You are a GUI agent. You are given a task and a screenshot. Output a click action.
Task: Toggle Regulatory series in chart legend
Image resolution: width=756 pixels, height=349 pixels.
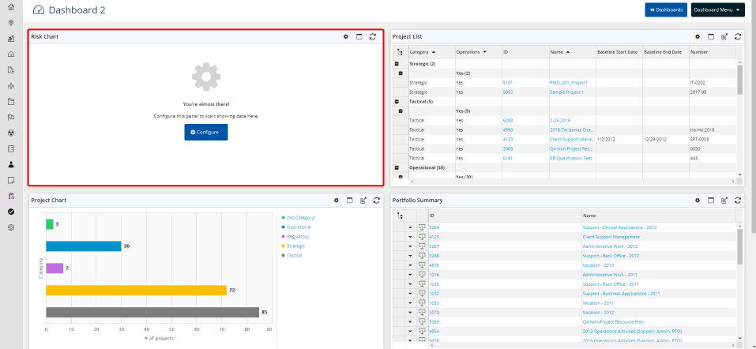pos(298,236)
